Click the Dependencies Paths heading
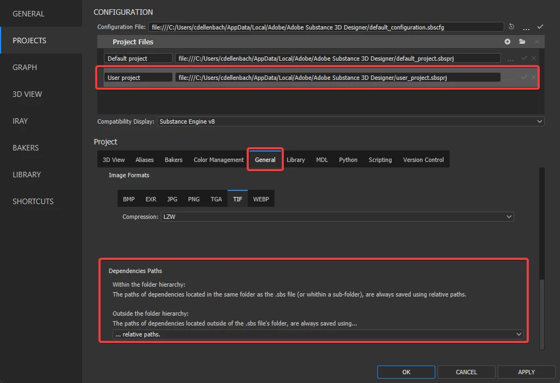 pyautogui.click(x=136, y=271)
